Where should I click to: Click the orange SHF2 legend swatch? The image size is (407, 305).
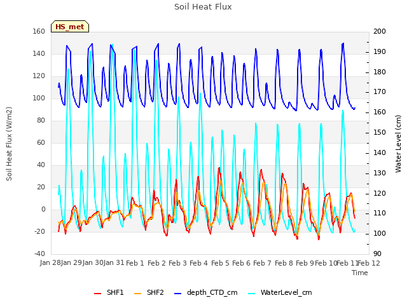coord(137,294)
